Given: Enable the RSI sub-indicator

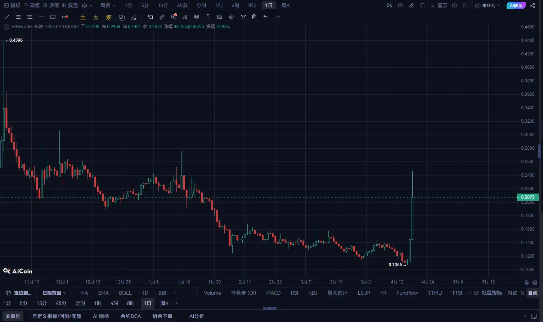Looking at the screenshot, I should [295, 293].
